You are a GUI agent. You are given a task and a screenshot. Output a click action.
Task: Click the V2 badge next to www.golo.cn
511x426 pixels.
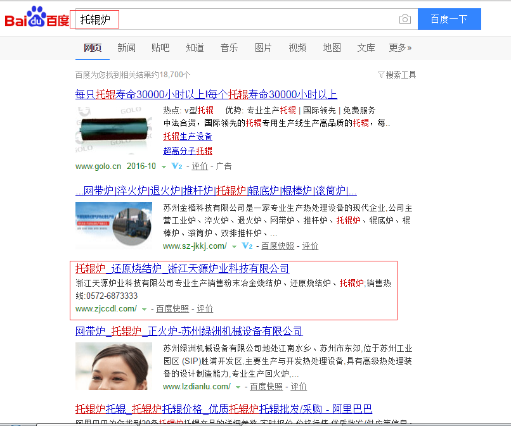[x=178, y=166]
